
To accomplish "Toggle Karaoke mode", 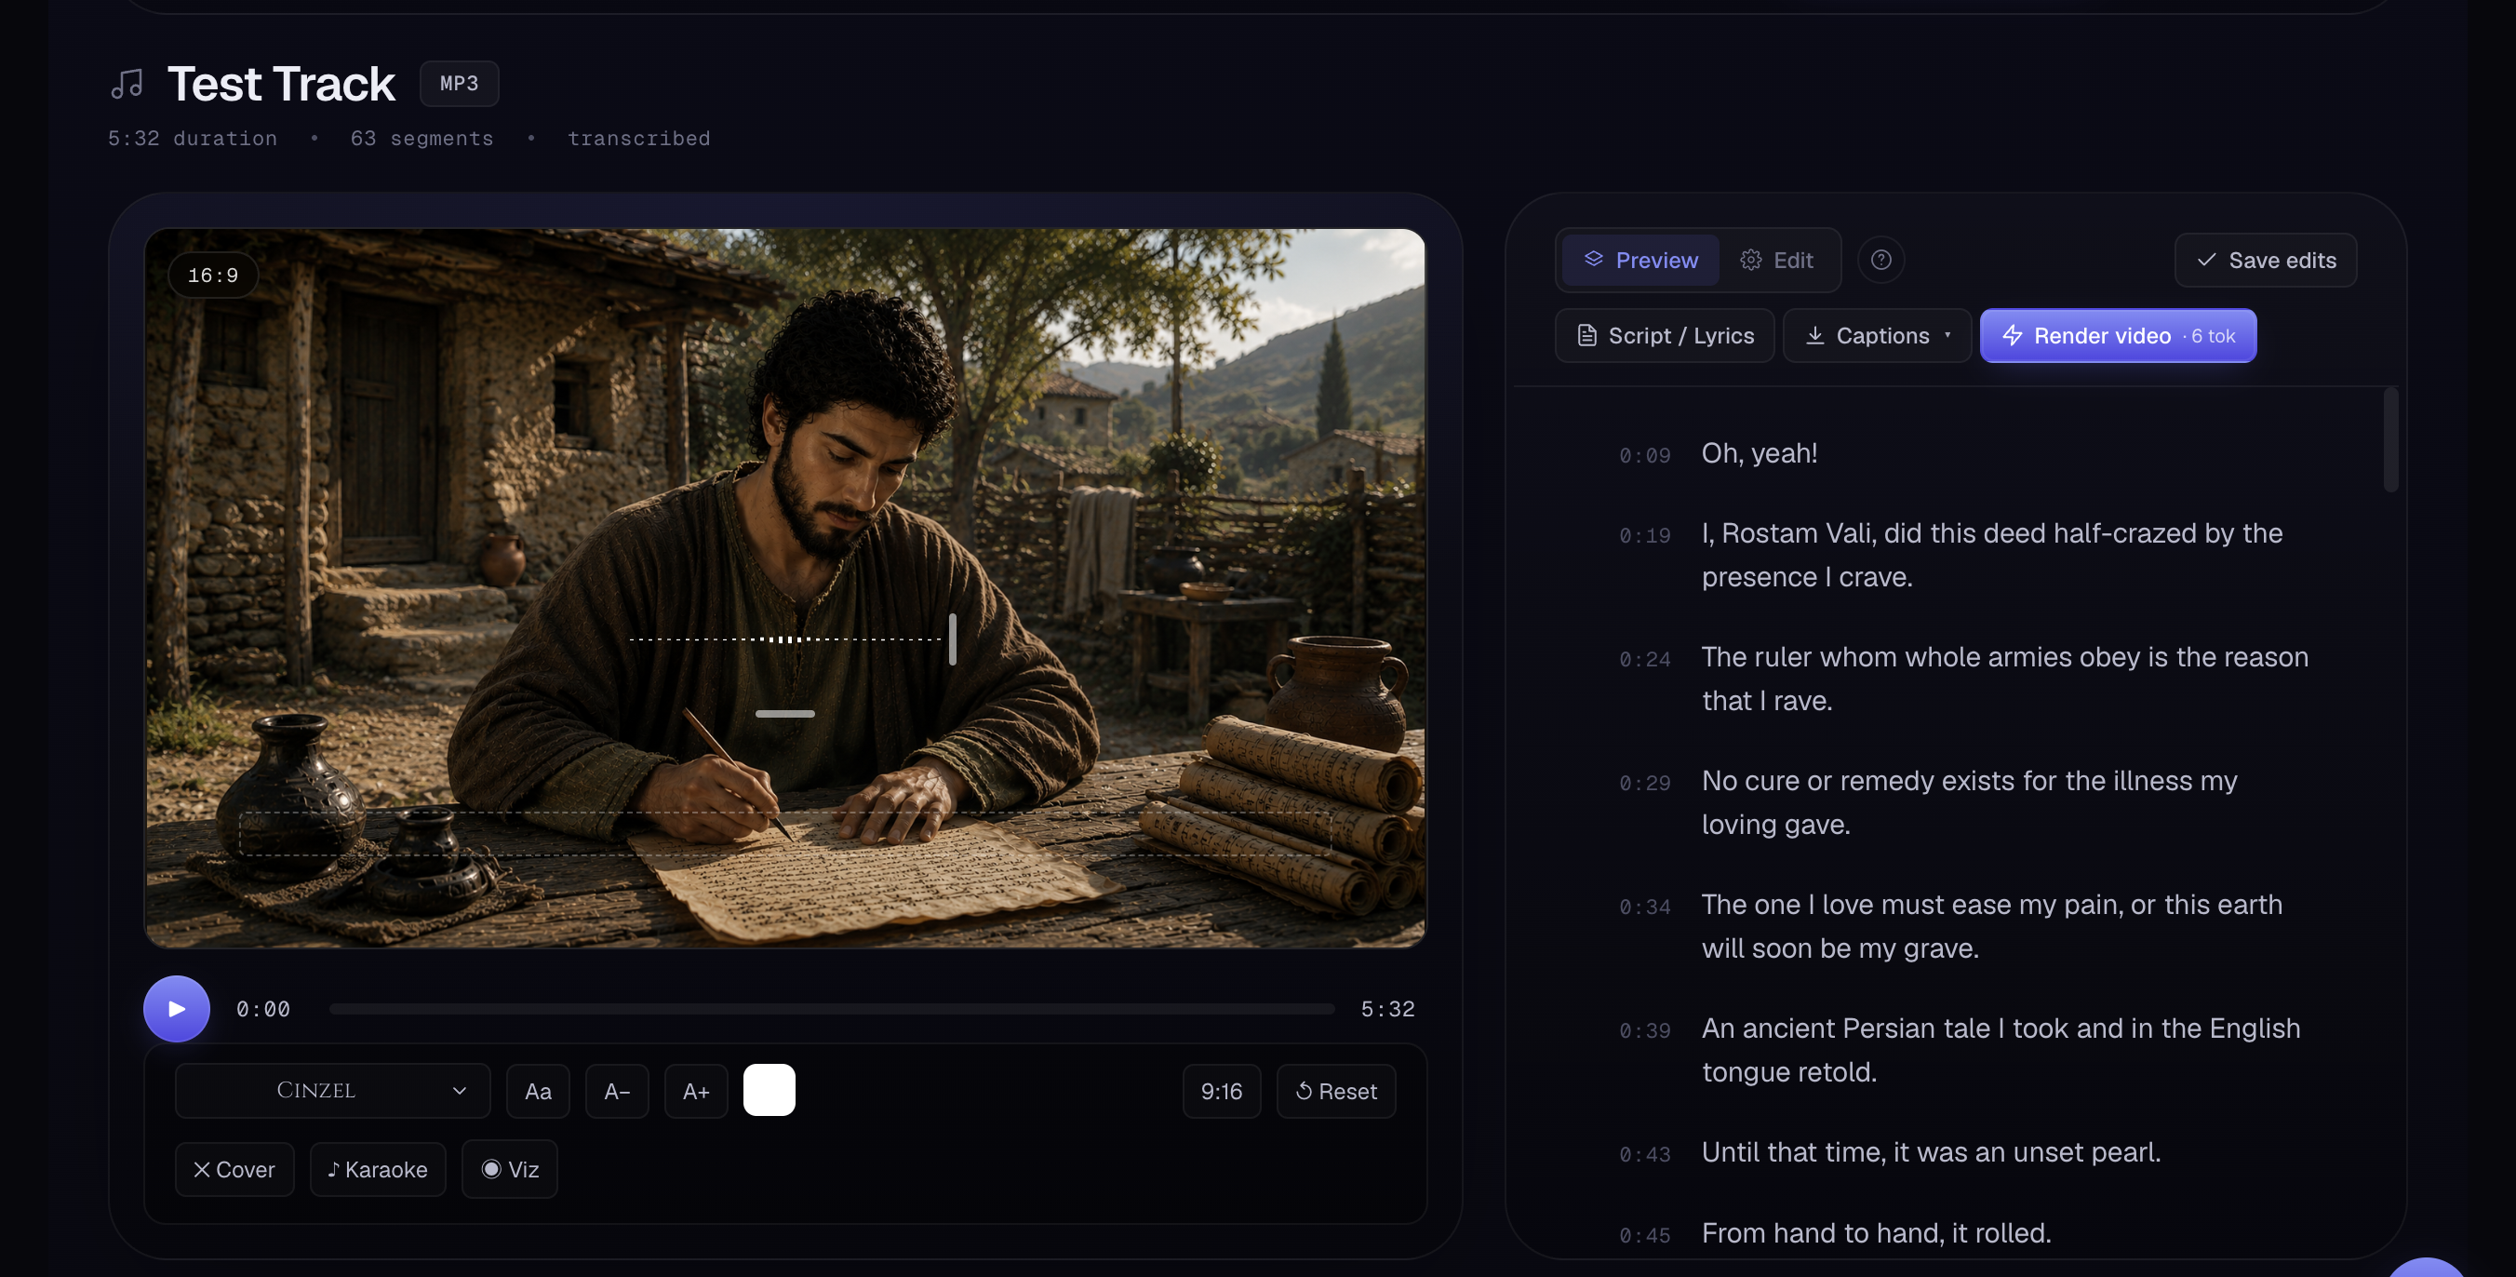I will point(378,1170).
